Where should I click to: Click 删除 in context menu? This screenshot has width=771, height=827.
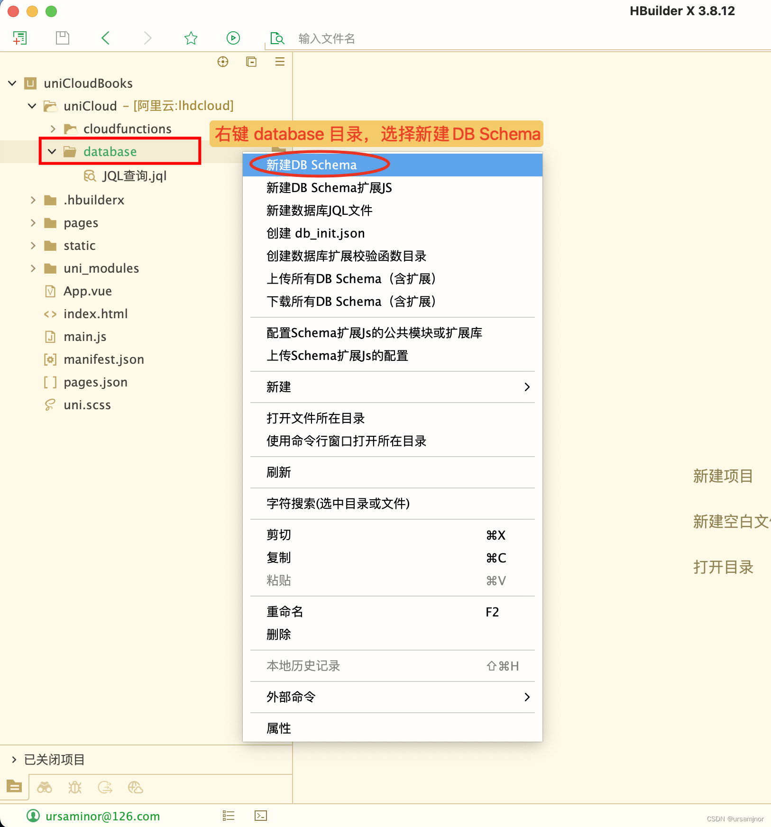pyautogui.click(x=393, y=634)
